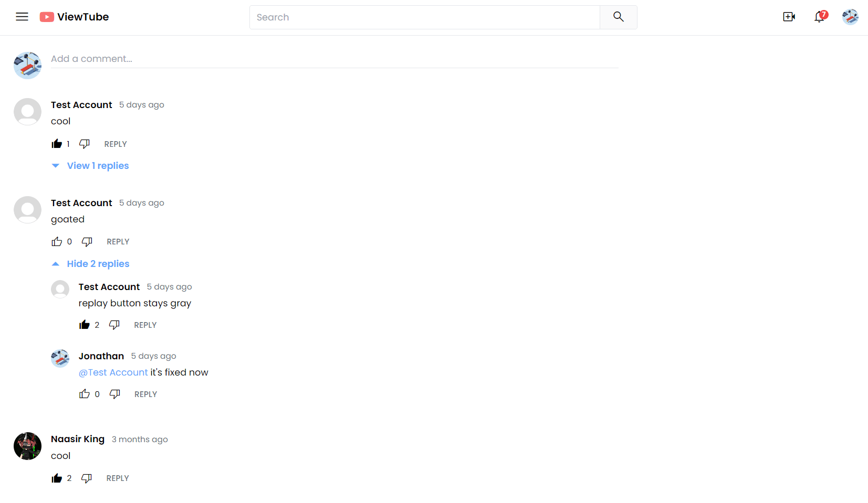Reply to Jonathan's comment
Image resolution: width=868 pixels, height=503 pixels.
145,394
